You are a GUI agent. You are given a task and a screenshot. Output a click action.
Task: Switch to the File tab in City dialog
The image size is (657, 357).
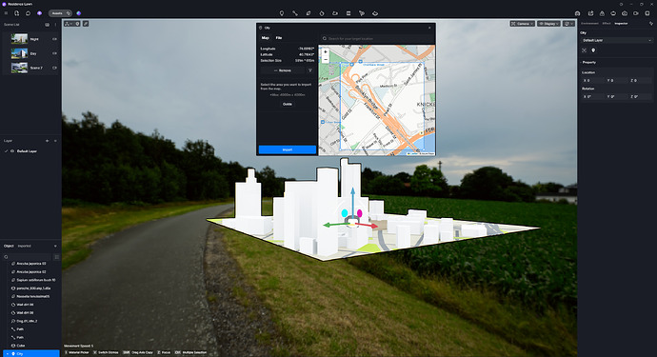point(279,38)
